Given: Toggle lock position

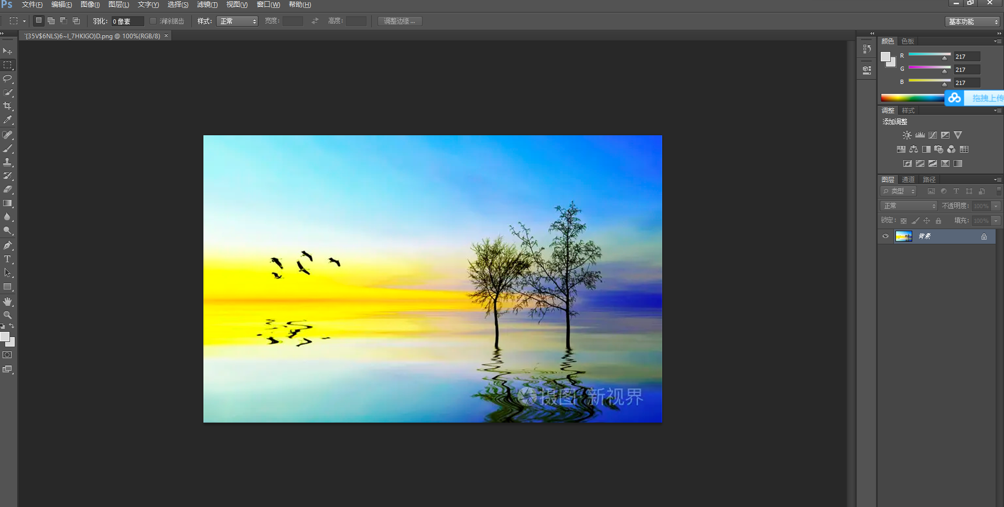Looking at the screenshot, I should (x=927, y=221).
